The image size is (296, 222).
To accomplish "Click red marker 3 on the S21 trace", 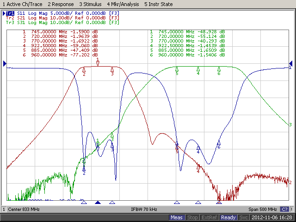I will (x=112, y=71).
